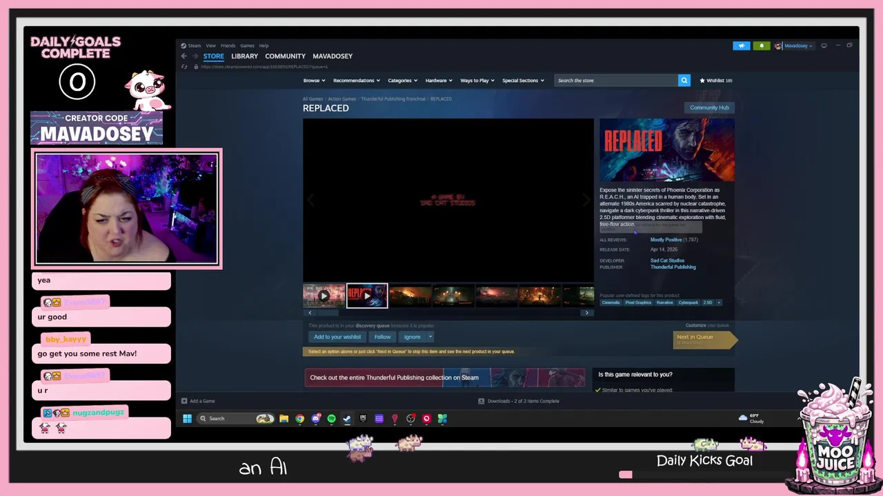Screen dimensions: 883x496
Task: Open the Friends menu
Action: coord(228,45)
